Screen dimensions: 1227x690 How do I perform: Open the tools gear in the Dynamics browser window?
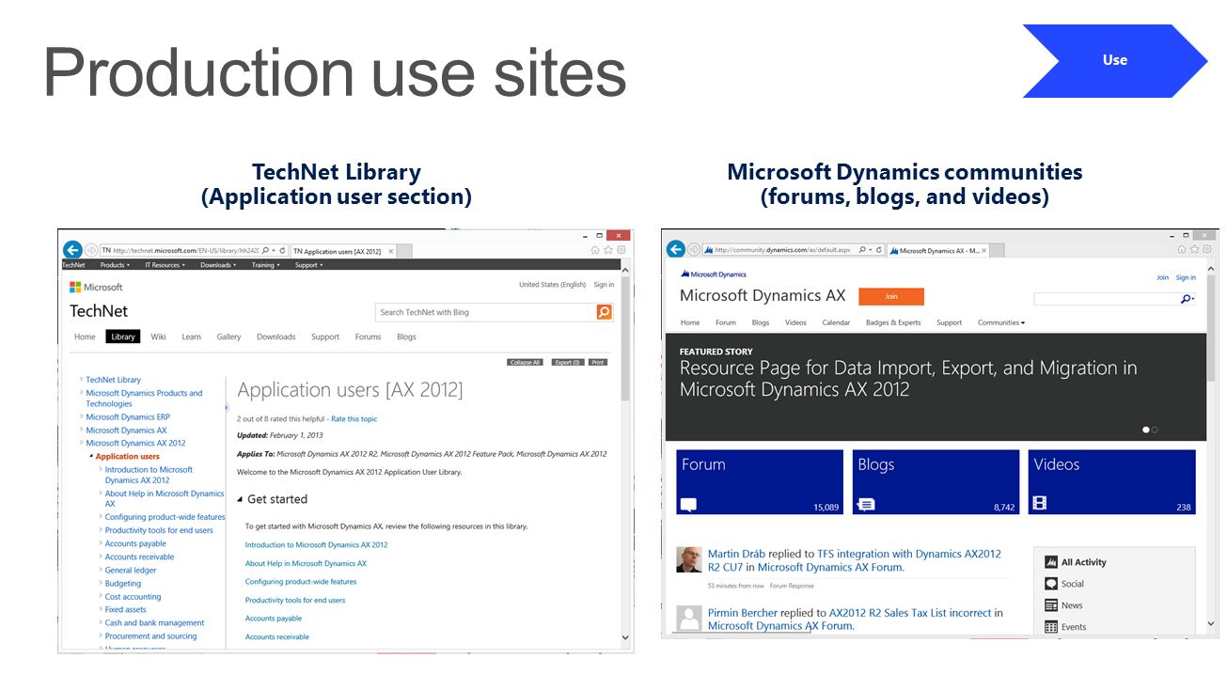[1206, 249]
